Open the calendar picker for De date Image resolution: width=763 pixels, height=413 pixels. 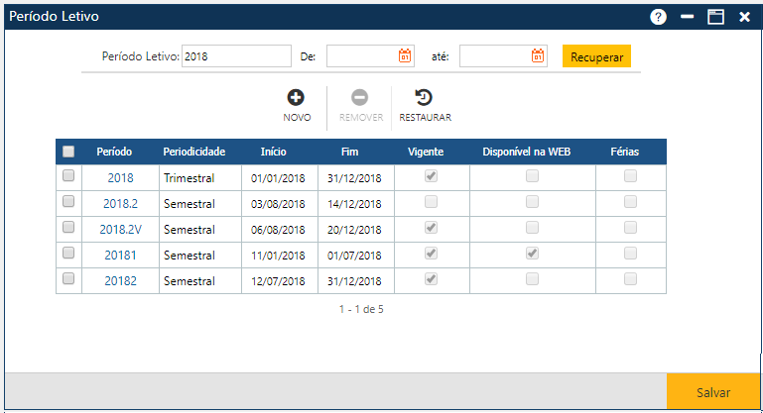coord(405,56)
